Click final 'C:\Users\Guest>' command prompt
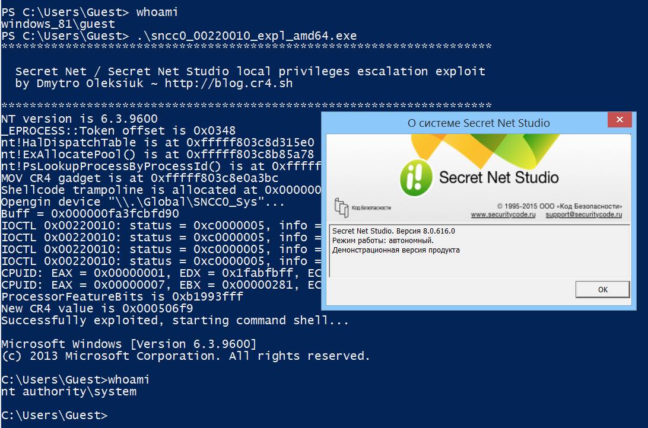The image size is (648, 428). click(x=55, y=415)
